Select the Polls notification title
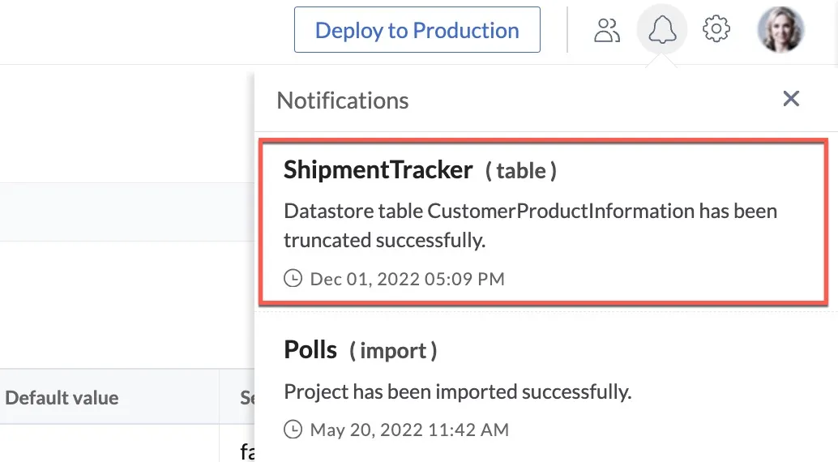The width and height of the screenshot is (838, 462). [310, 349]
